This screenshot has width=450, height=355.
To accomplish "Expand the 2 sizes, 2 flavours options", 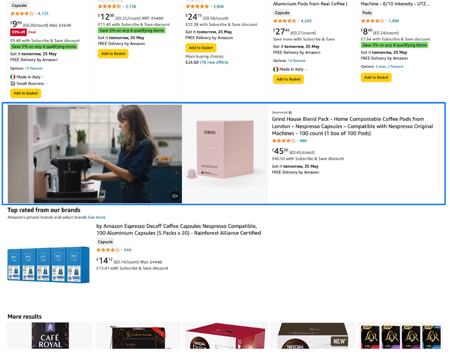I will pos(389,66).
